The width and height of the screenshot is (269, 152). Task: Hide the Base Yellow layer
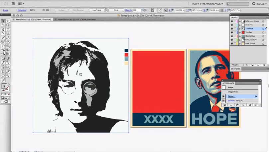click(232, 44)
